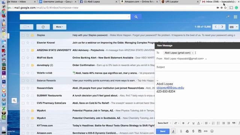Image resolution: width=240 pixels, height=135 pixels.
Task: Star the Staples email
Action: point(28,35)
